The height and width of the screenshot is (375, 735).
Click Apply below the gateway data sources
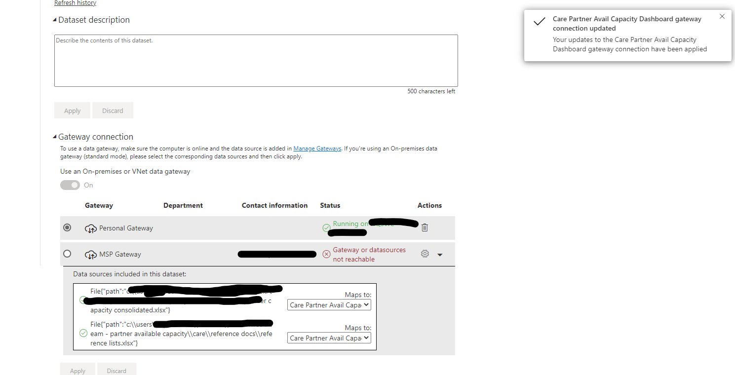77,369
